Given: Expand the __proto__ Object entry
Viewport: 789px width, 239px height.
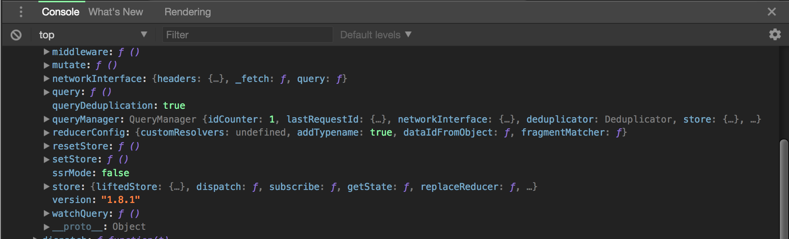Looking at the screenshot, I should 46,227.
